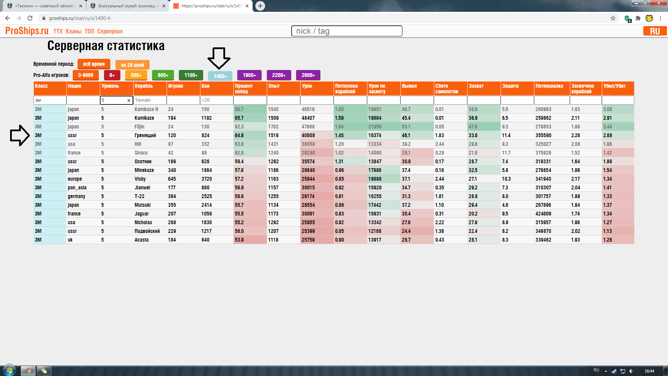The height and width of the screenshot is (376, 668).
Task: Choose the 1900+ Pro-Alfa filter
Action: (249, 75)
